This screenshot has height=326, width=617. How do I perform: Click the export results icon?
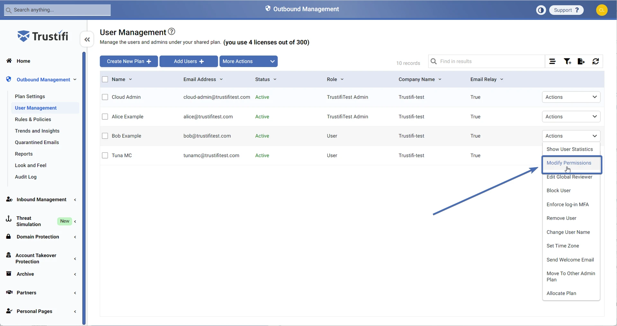pos(581,61)
